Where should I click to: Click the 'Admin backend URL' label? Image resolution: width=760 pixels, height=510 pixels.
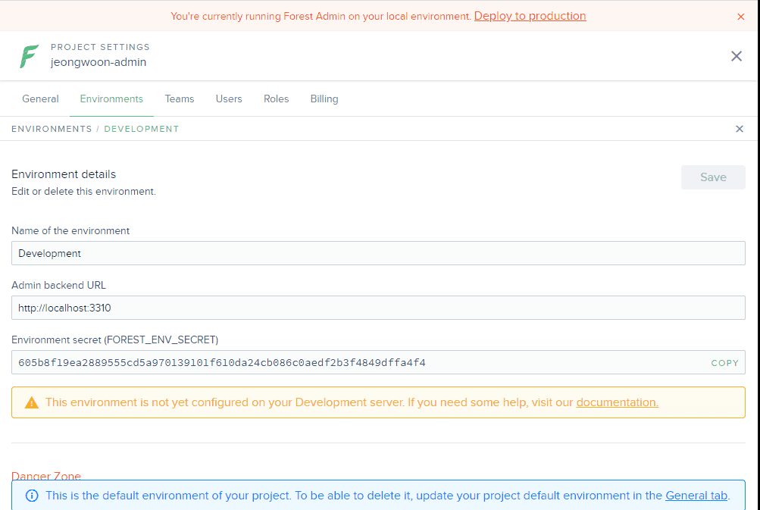[58, 286]
